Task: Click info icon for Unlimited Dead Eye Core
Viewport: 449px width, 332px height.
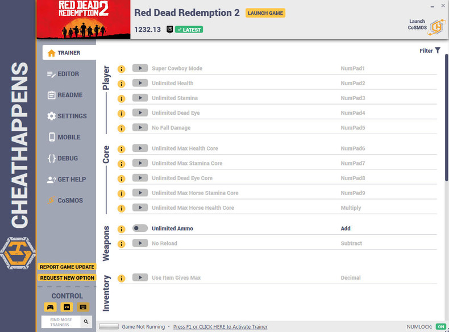Action: pyautogui.click(x=122, y=179)
